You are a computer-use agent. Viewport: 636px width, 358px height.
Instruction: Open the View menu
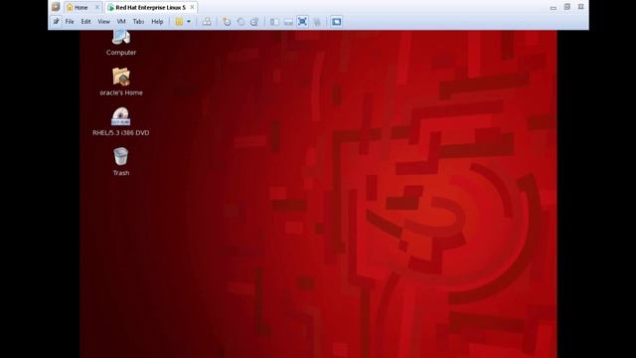(x=103, y=22)
